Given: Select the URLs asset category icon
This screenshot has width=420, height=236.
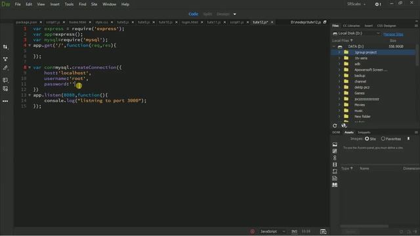Looking at the screenshot, I should (x=335, y=158).
